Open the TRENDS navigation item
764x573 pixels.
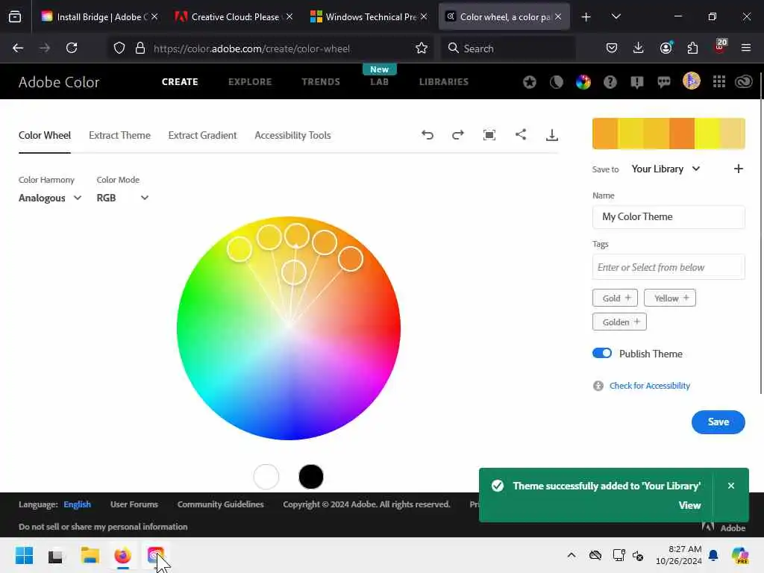click(321, 82)
